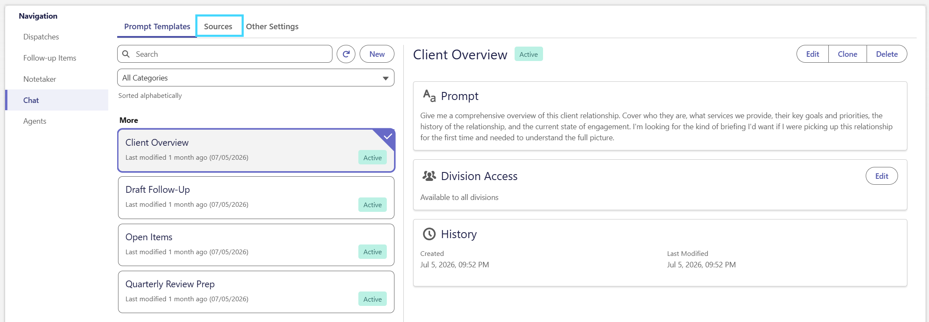Open the Sources tab
Viewport: 929px width, 322px height.
(218, 26)
